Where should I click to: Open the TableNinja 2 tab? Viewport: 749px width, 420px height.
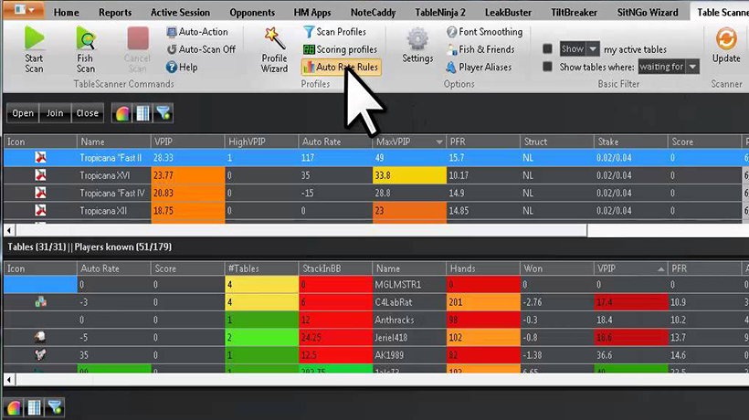(x=440, y=13)
